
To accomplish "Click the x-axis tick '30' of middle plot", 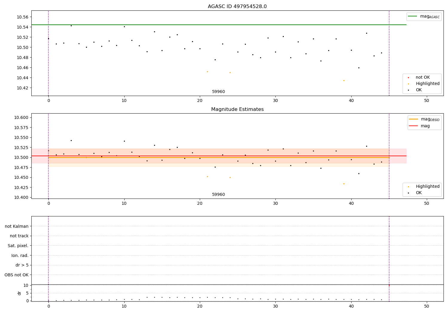I will coord(275,204).
